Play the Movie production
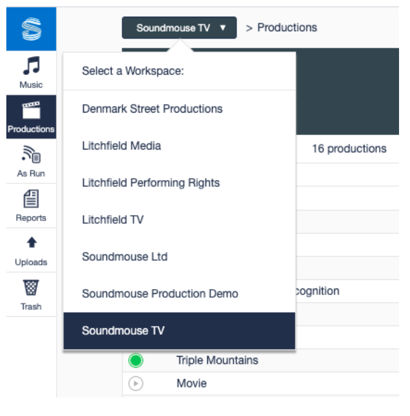Image resolution: width=410 pixels, height=416 pixels. (x=136, y=383)
